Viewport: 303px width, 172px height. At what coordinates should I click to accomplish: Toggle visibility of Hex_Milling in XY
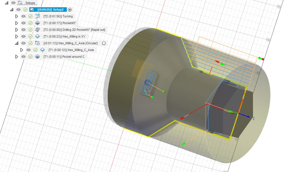click(x=23, y=36)
